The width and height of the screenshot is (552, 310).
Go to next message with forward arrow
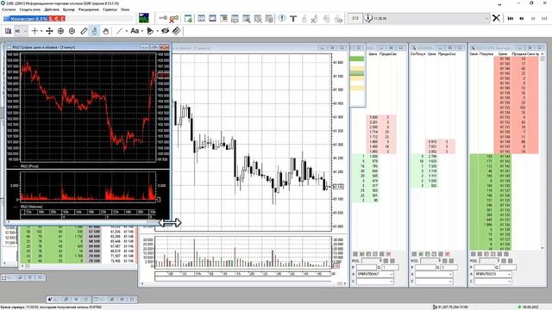533,18
